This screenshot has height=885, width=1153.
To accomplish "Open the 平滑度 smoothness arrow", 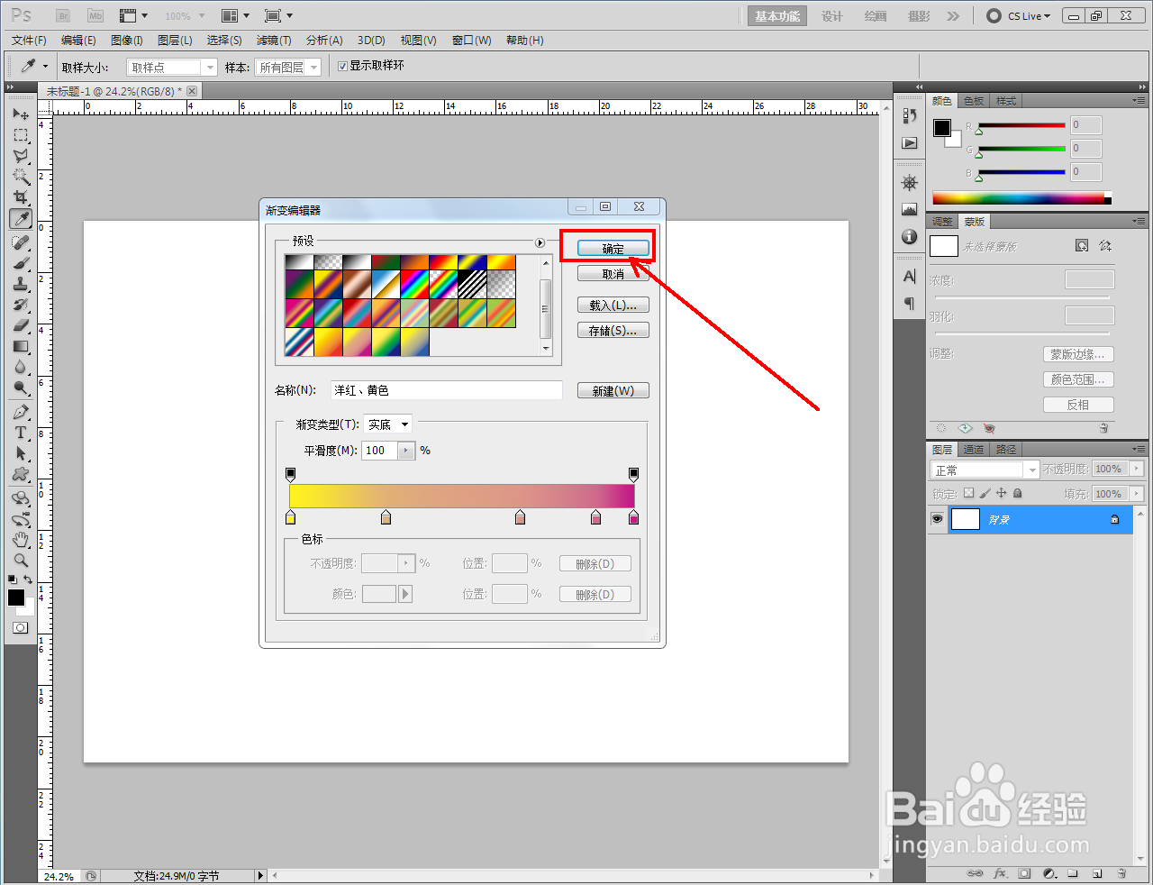I will coord(406,451).
